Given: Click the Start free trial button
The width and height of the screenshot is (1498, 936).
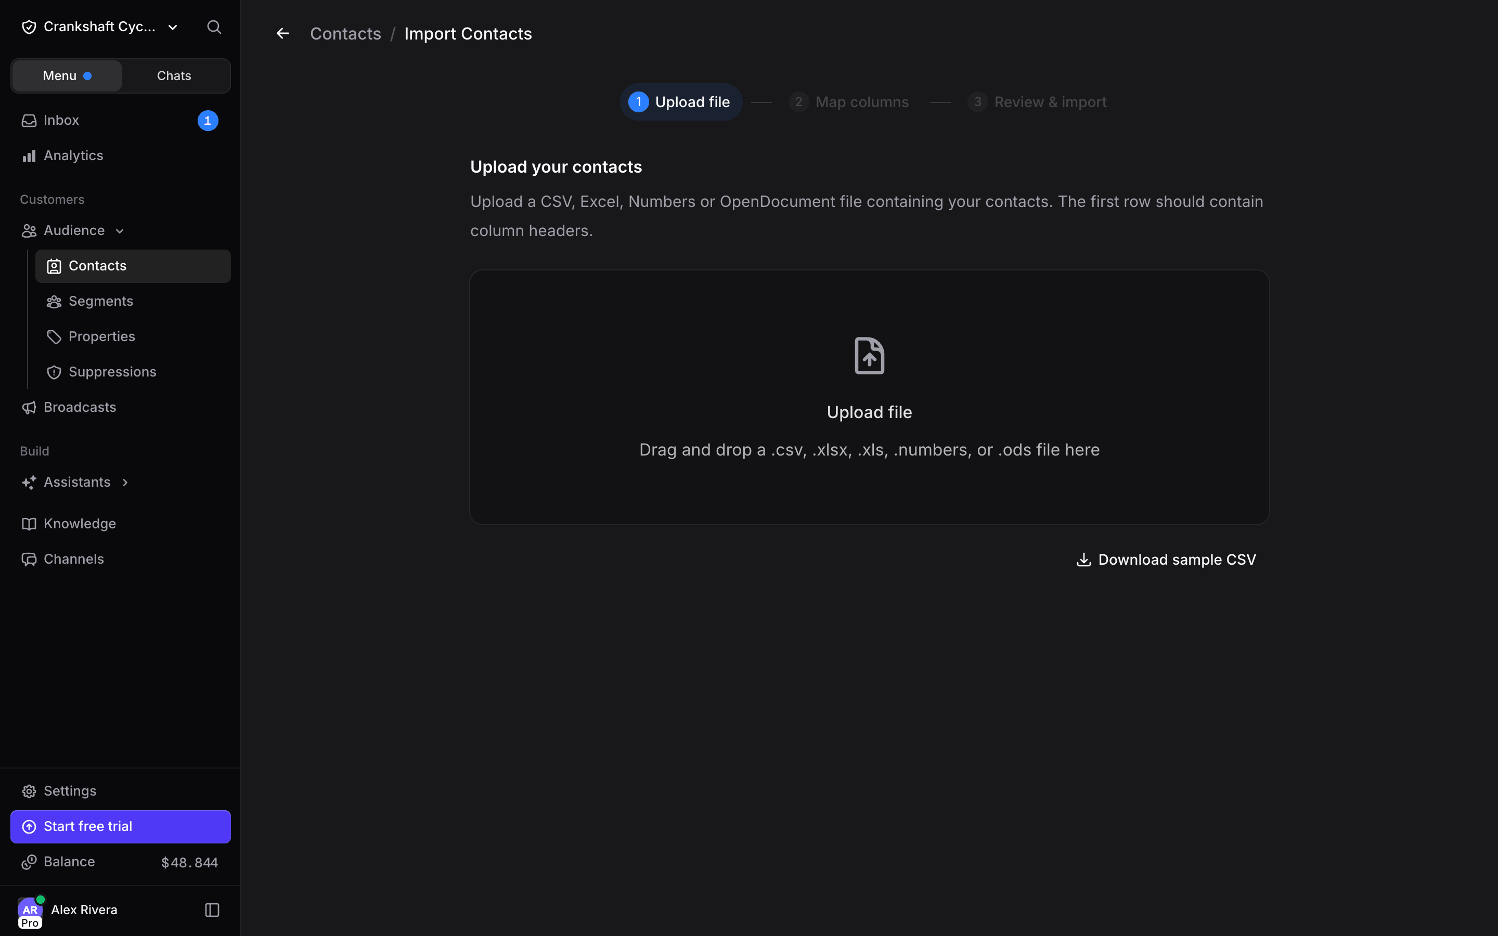Looking at the screenshot, I should click(120, 826).
